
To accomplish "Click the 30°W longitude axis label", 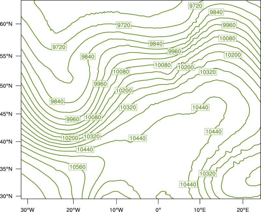I will pyautogui.click(x=27, y=210).
